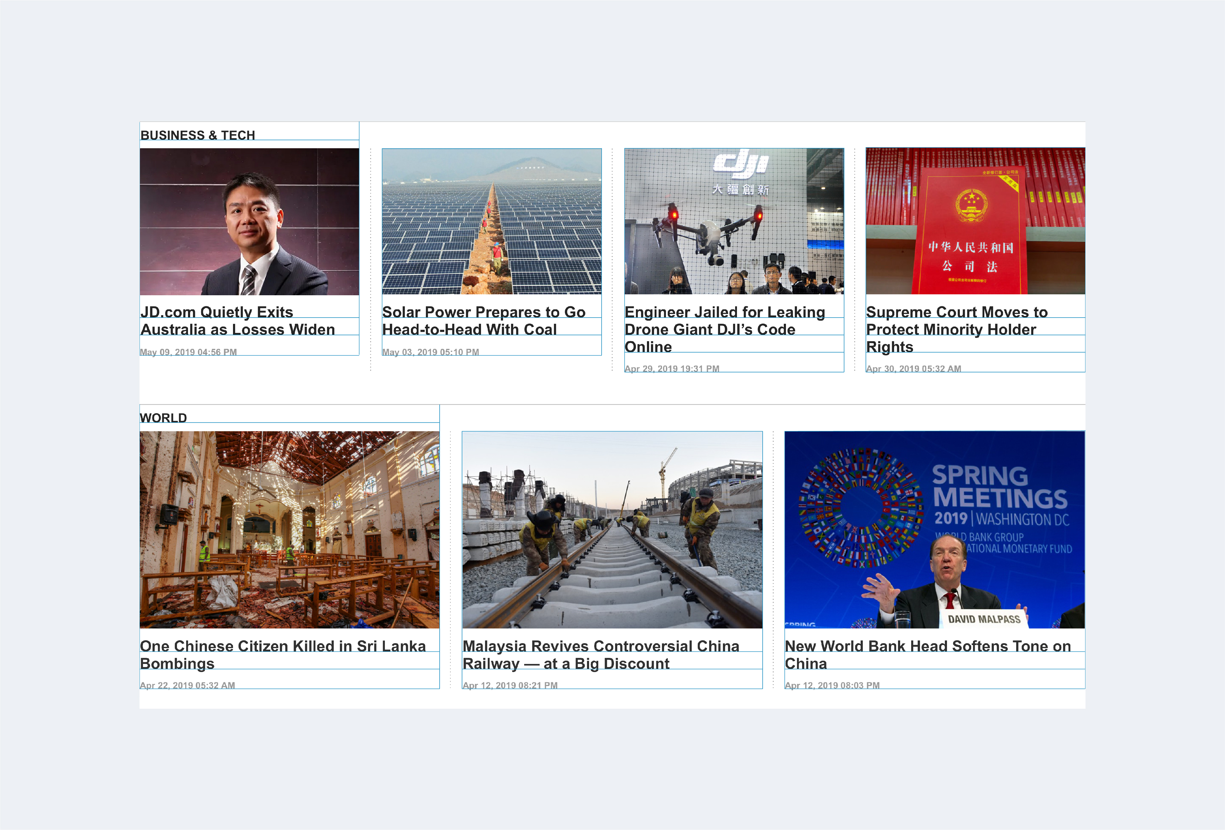Image resolution: width=1225 pixels, height=830 pixels.
Task: Read 'JD.com Quietly Exits Australia' article
Action: (x=238, y=321)
